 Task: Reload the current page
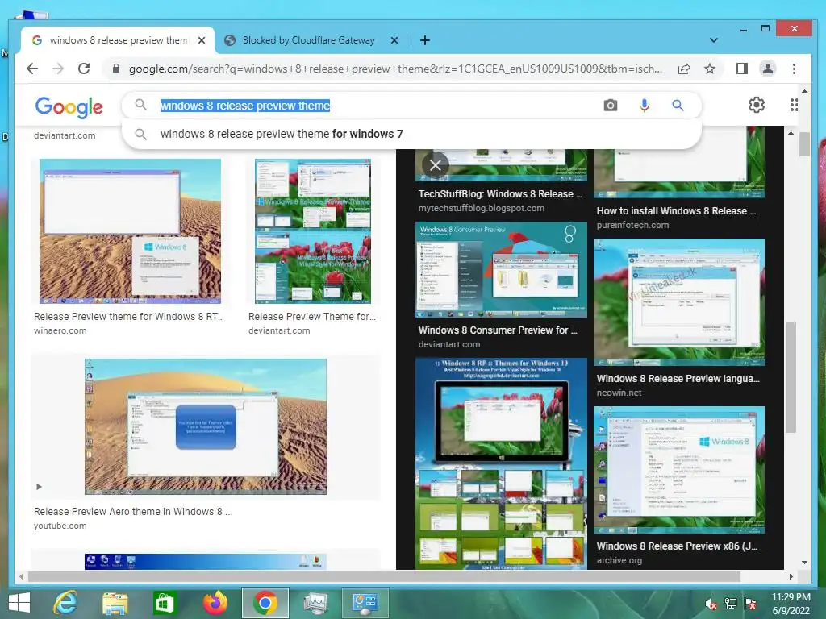pyautogui.click(x=84, y=69)
